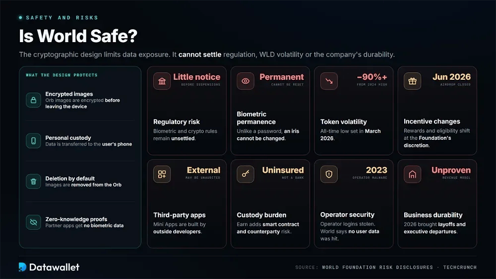Click the shield icon on Operator security card
Viewport: 496px width, 279px height.
pos(329,174)
